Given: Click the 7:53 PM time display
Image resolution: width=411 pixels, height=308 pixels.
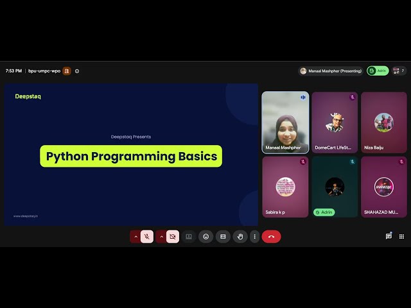Looking at the screenshot, I should tap(13, 71).
